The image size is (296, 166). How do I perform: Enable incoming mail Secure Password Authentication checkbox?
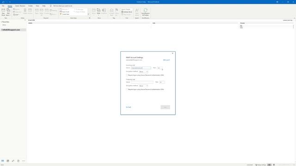[x=127, y=75]
